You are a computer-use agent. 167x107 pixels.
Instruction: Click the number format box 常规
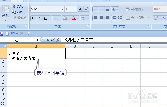pos(160,9)
